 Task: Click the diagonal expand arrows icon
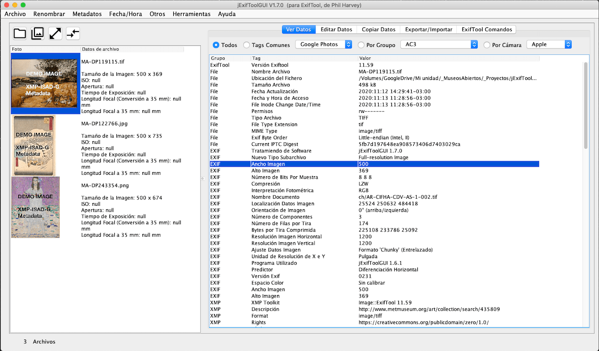click(x=55, y=33)
